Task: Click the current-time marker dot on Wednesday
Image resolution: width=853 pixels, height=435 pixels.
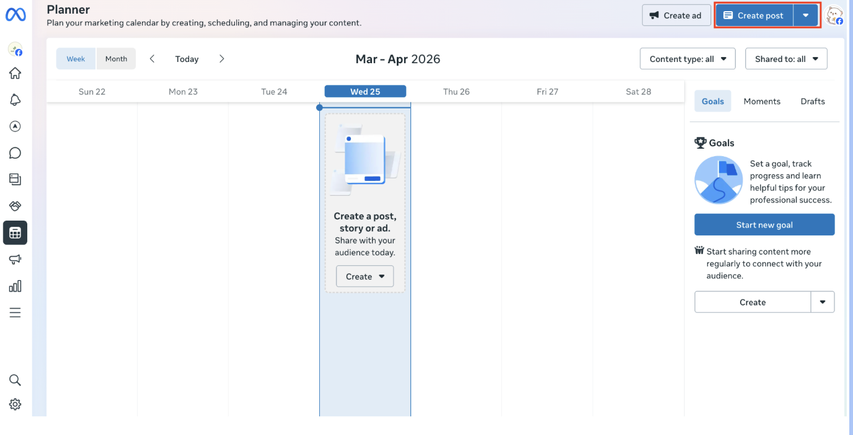Action: (319, 107)
